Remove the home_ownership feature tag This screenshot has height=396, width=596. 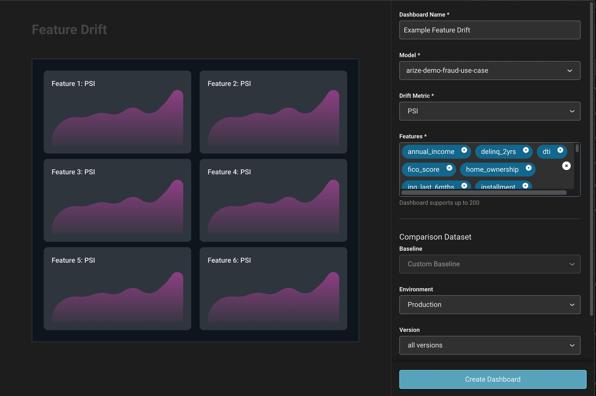[x=528, y=168]
